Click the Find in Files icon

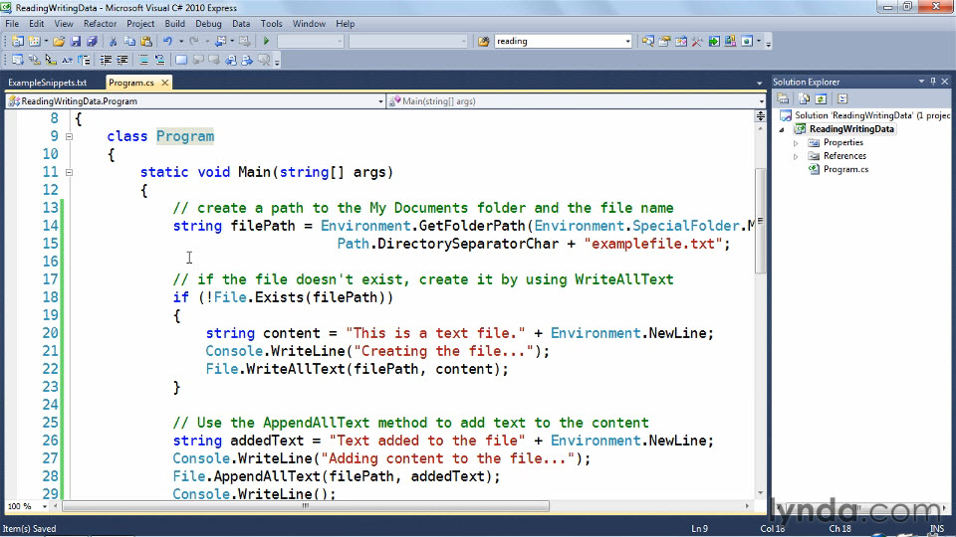[484, 42]
